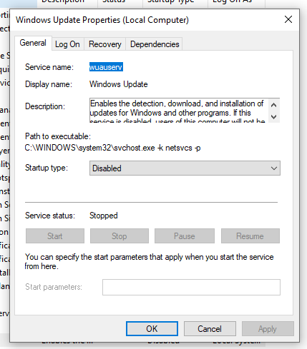Click the Start service button
The image size is (307, 349).
(55, 236)
